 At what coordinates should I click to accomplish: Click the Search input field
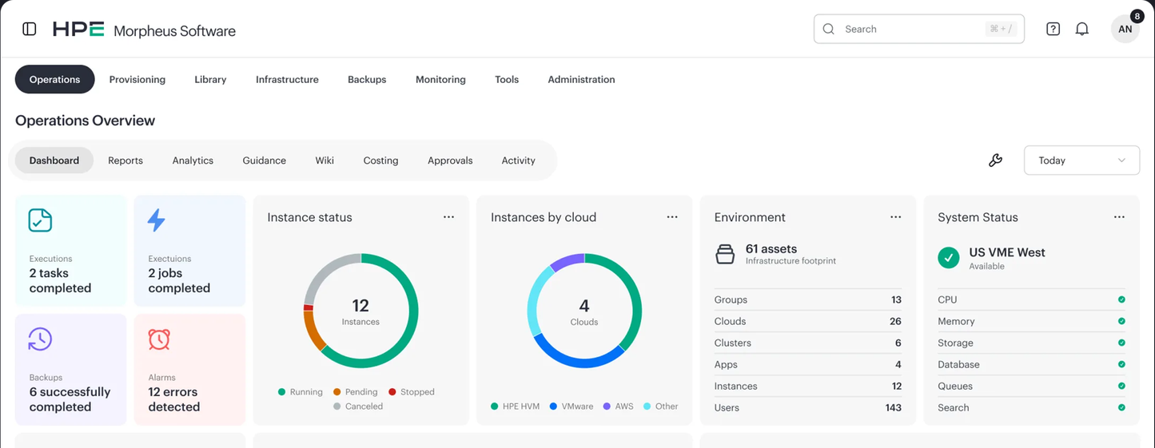click(x=919, y=29)
